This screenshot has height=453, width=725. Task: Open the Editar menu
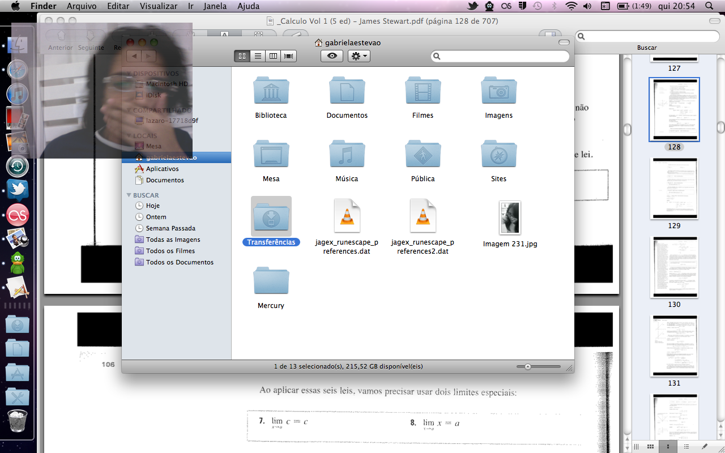coord(118,6)
